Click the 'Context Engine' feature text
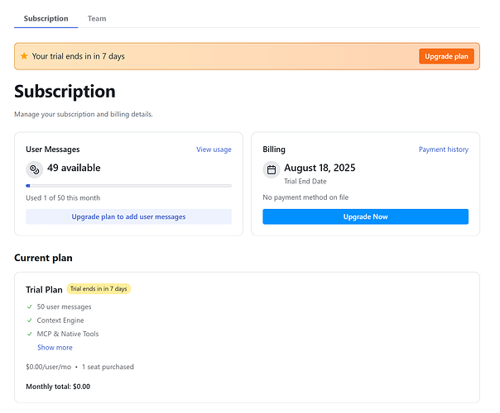Viewport: 500px width, 413px height. point(60,320)
